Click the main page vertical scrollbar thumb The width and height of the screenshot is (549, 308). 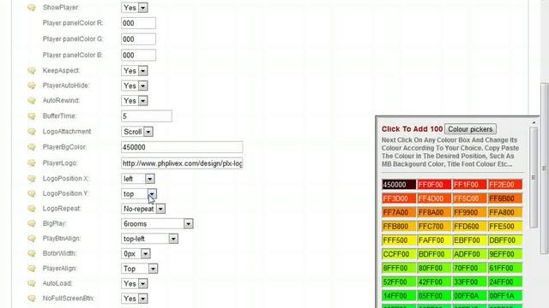(545, 169)
